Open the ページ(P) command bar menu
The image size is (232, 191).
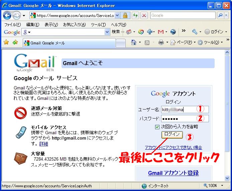coord(183,43)
